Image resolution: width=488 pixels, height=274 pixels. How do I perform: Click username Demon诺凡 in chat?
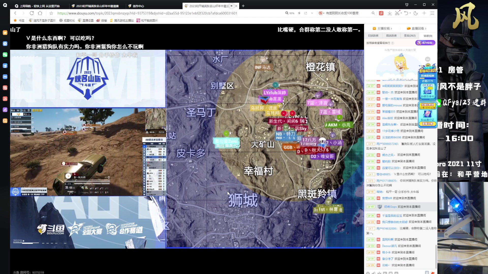coord(389,246)
